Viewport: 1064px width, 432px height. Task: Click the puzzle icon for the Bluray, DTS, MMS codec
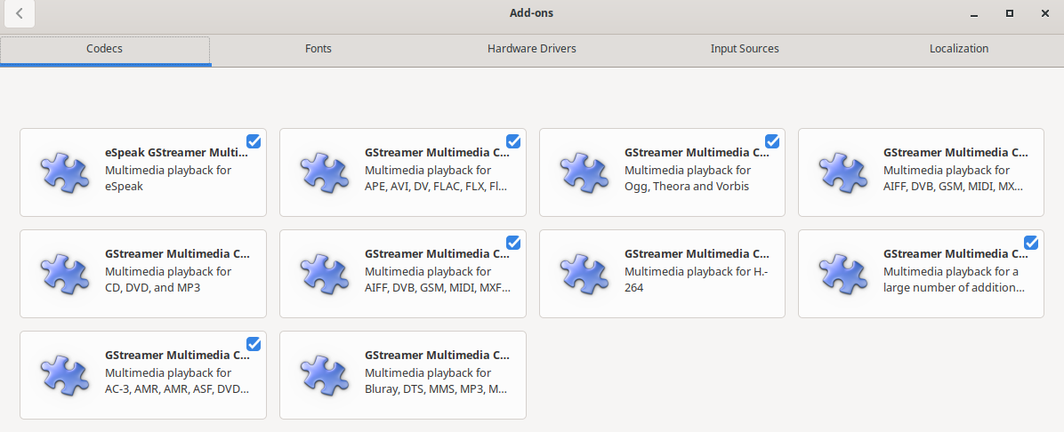pos(325,375)
